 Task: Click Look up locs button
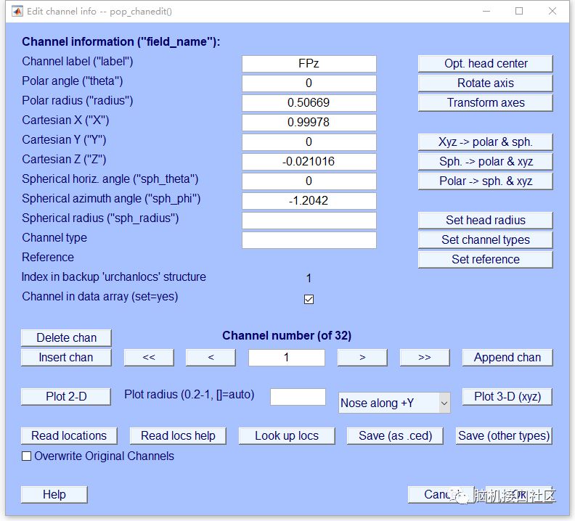[x=287, y=436]
